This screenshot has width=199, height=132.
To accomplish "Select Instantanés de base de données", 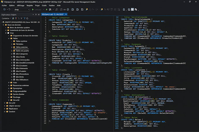I will click(x=22, y=30).
